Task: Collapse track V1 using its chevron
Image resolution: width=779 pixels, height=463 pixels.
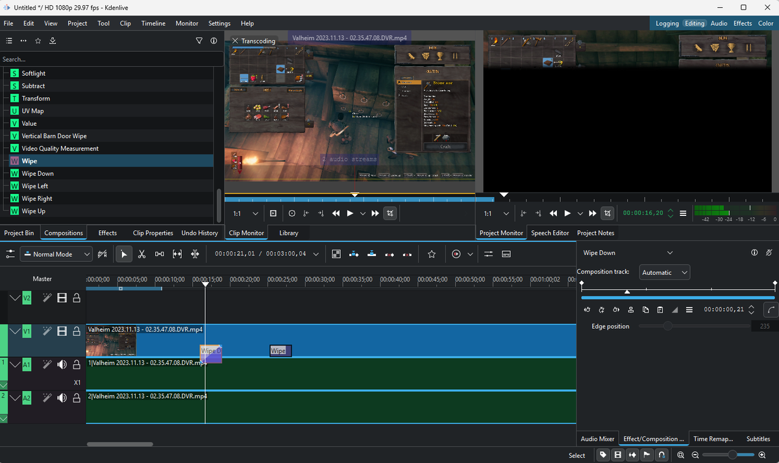Action: coord(15,331)
